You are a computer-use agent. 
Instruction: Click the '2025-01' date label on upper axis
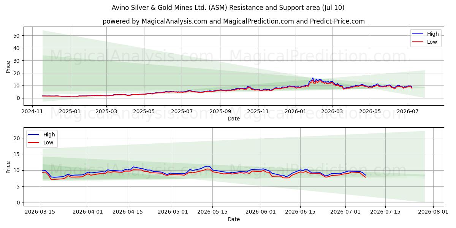pyautogui.click(x=70, y=111)
